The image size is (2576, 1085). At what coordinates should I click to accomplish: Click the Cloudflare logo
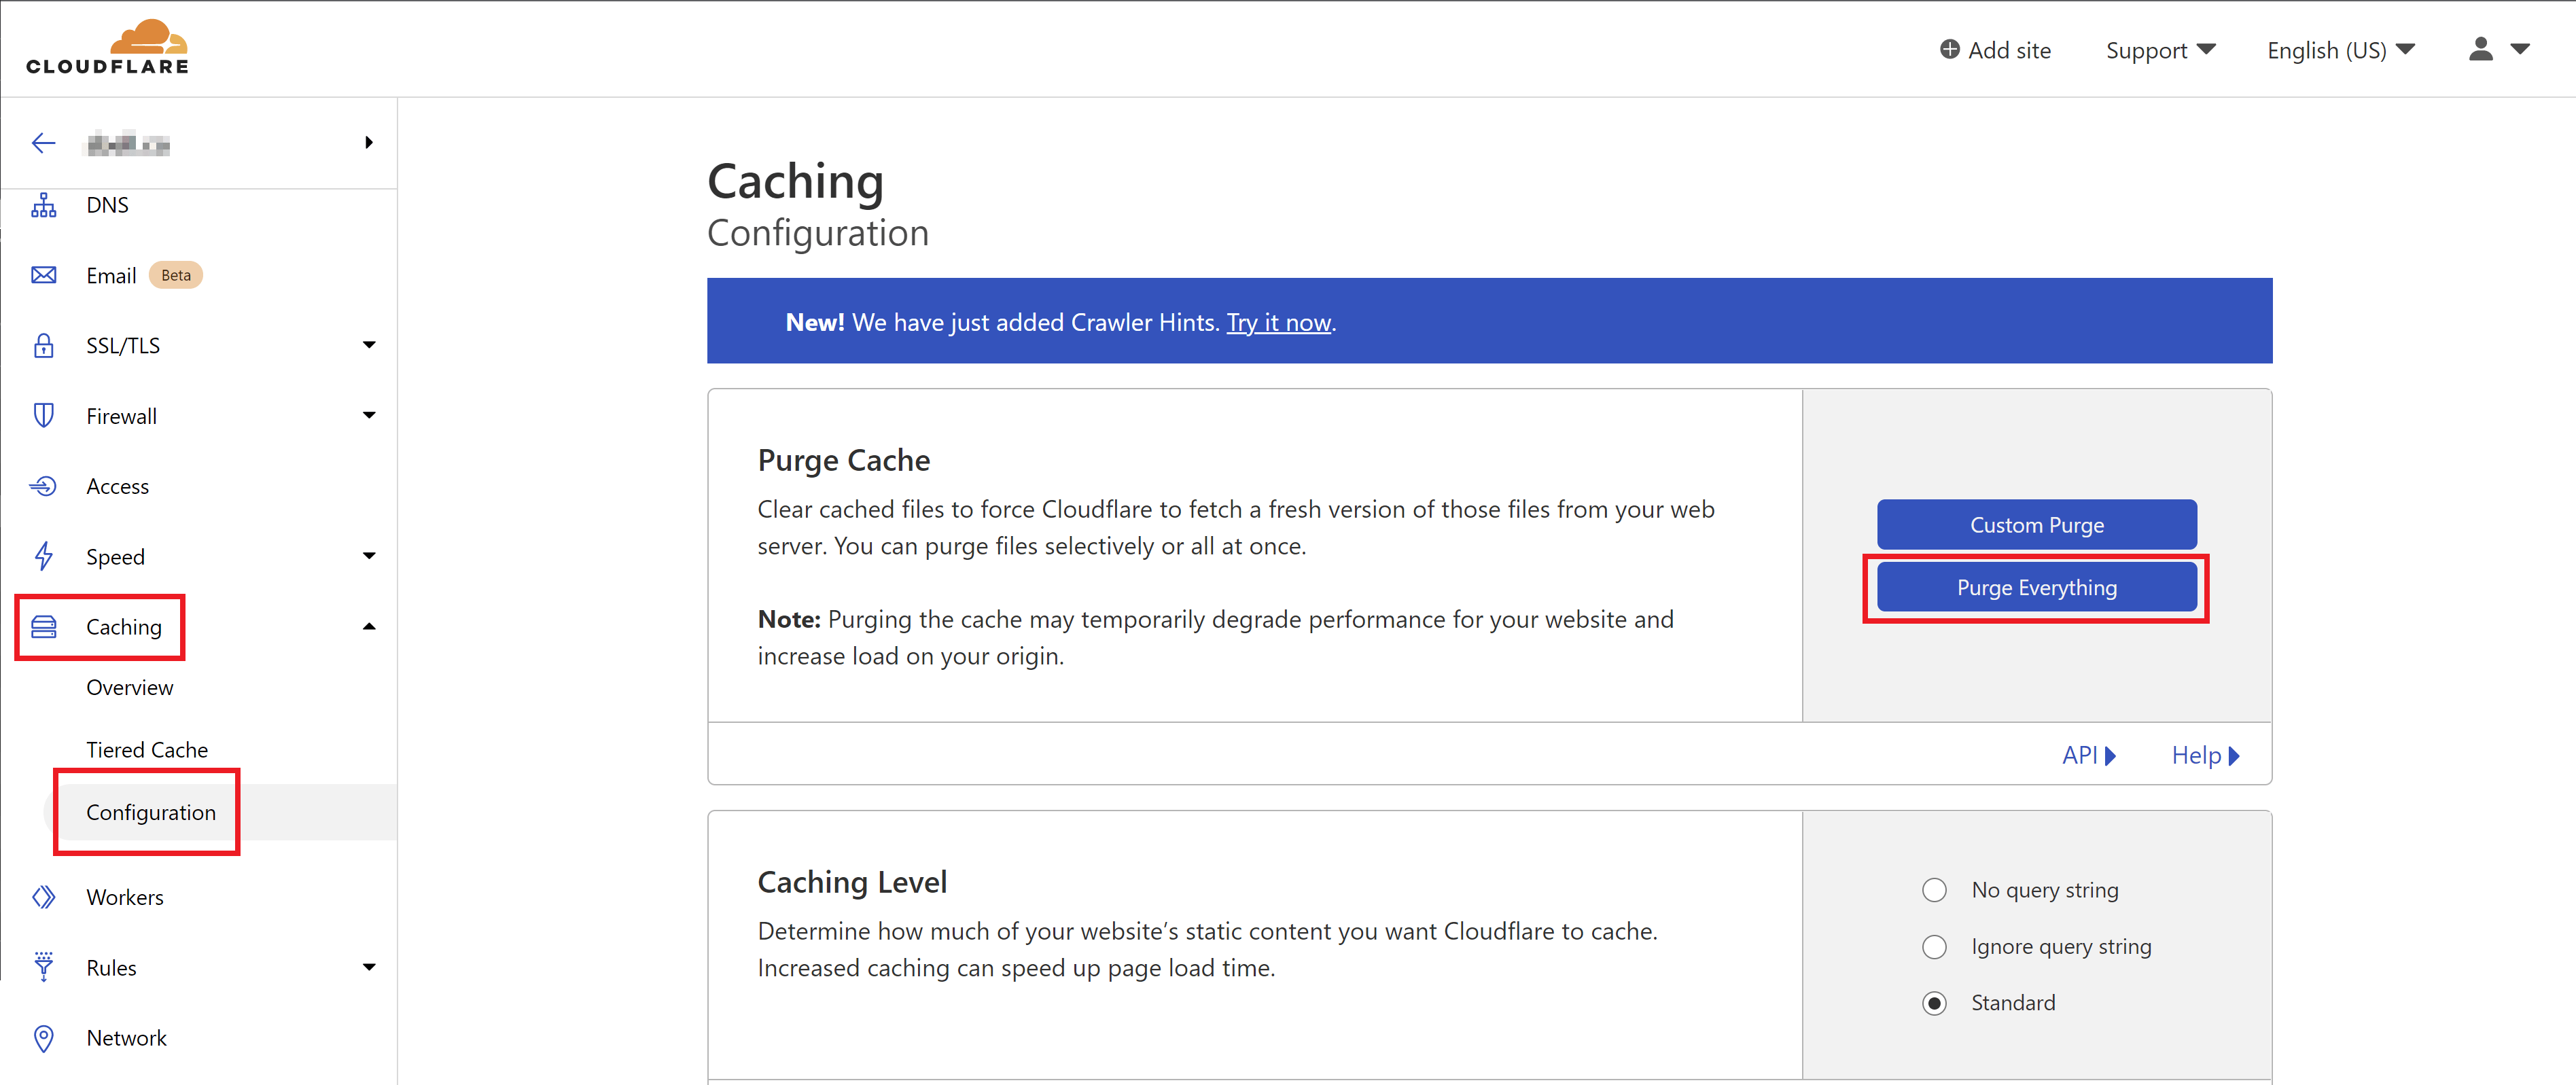(x=108, y=48)
